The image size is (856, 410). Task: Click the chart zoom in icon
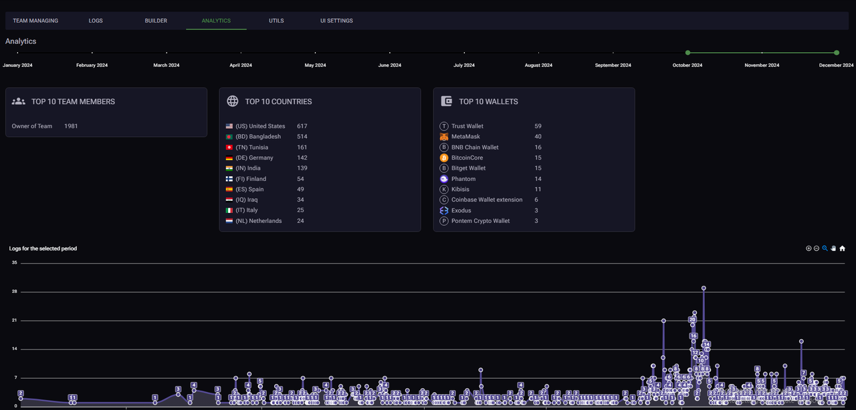coord(809,248)
